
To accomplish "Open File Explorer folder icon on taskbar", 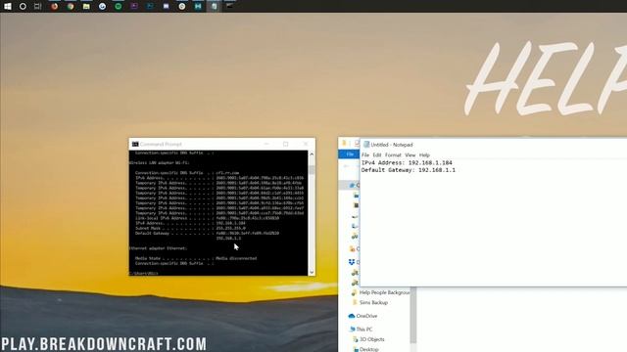I will [x=86, y=6].
